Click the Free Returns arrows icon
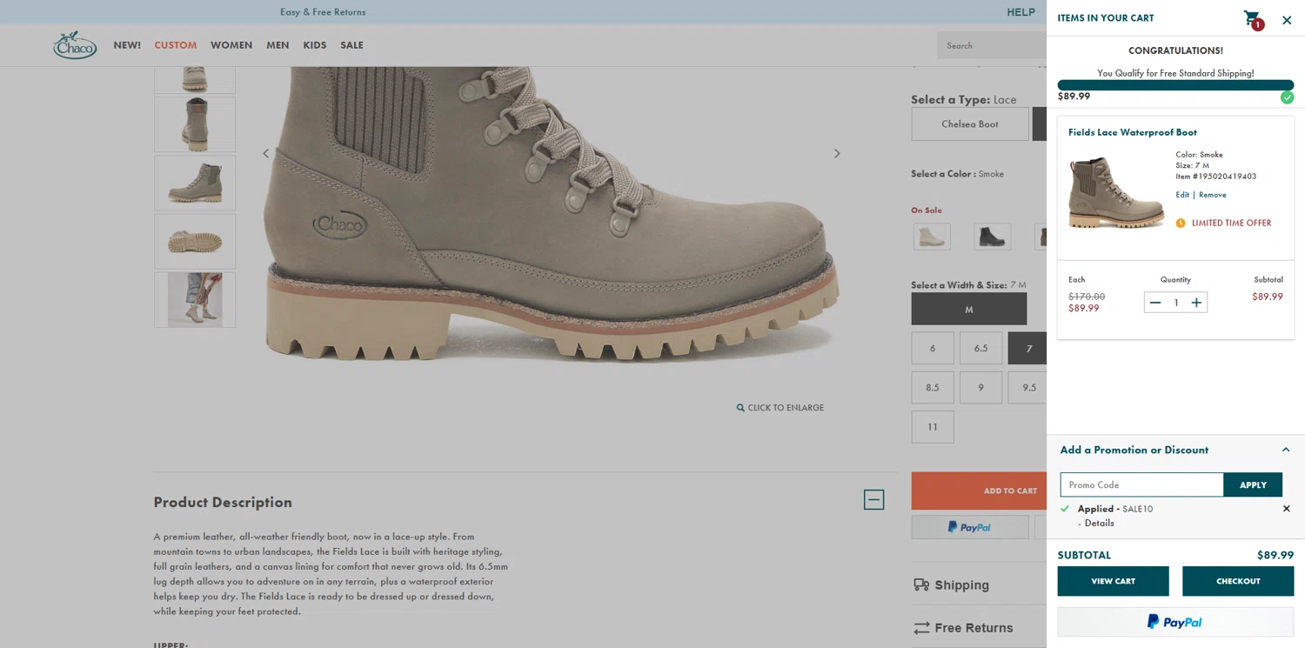 pyautogui.click(x=921, y=628)
